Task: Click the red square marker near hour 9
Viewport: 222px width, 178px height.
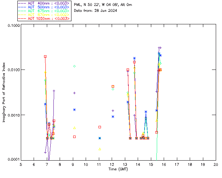Action: [x=74, y=137]
